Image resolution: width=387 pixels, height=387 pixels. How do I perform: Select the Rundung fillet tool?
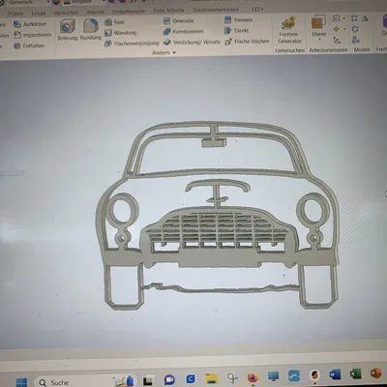coord(91,29)
